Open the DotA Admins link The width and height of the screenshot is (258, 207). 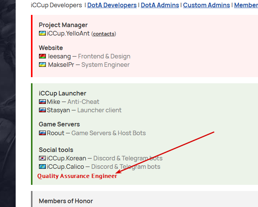click(160, 5)
